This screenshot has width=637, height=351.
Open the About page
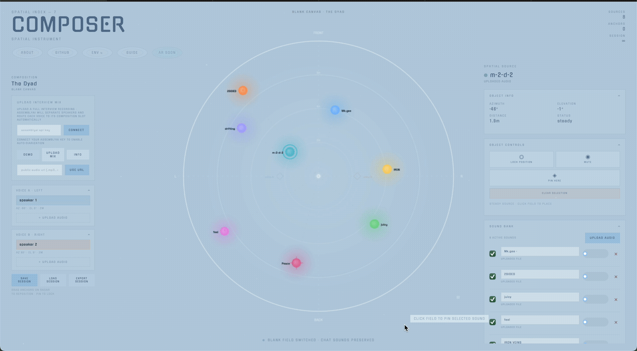click(x=27, y=52)
